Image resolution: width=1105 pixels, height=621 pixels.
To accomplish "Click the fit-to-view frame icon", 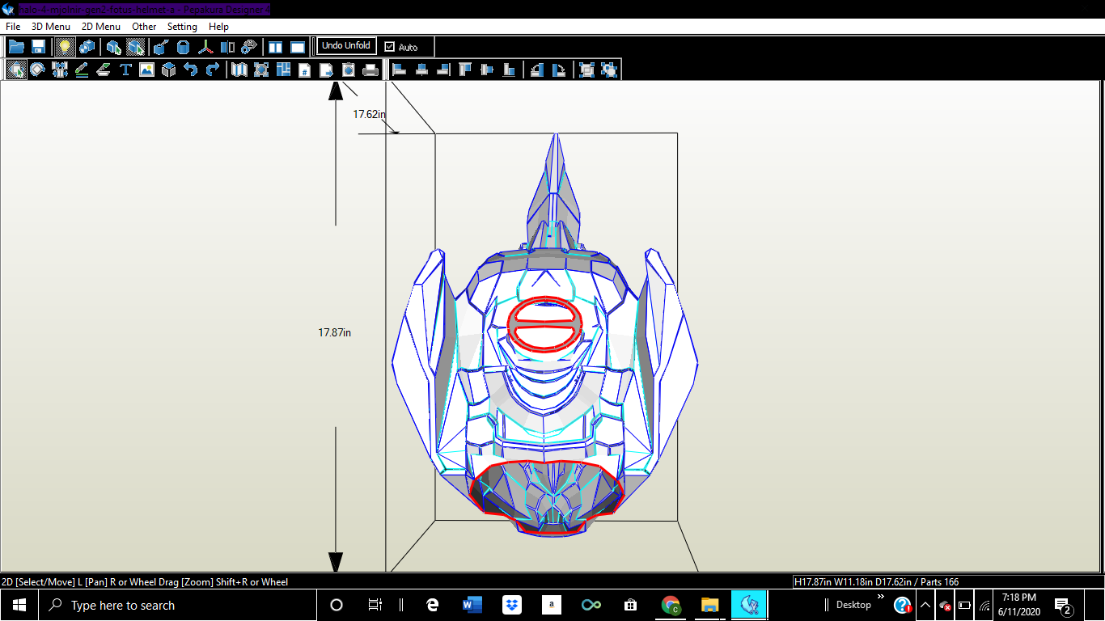I will pyautogui.click(x=261, y=70).
